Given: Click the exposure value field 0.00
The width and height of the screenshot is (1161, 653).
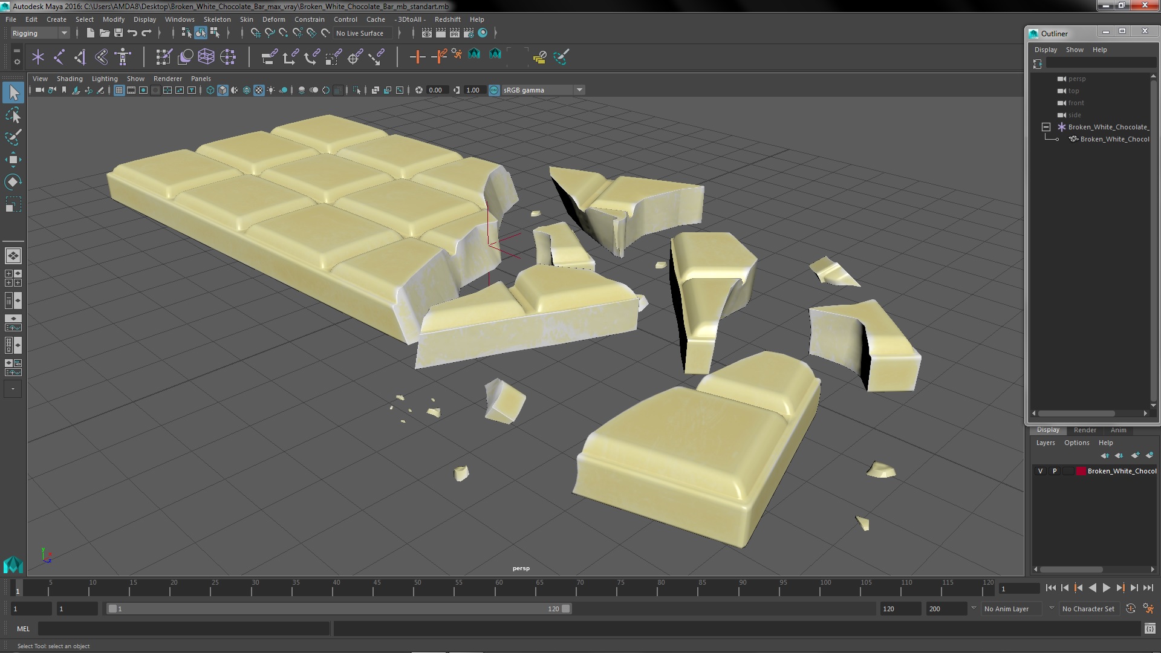Looking at the screenshot, I should point(437,90).
